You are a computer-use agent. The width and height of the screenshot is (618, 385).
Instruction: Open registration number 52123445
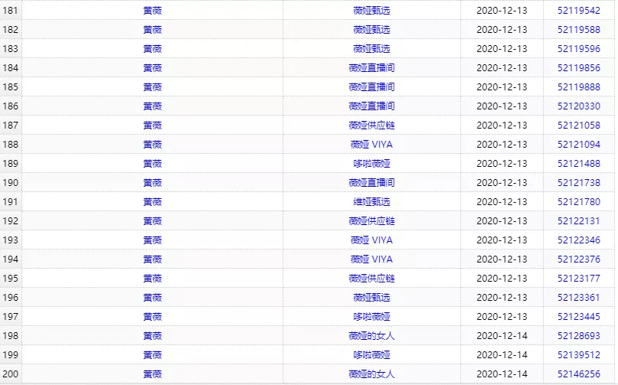579,317
